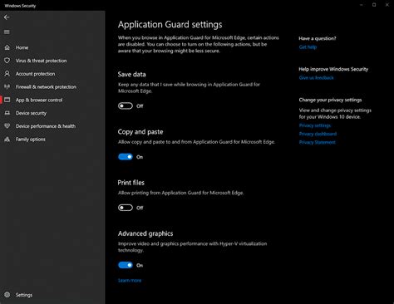Open the Privacy Statement link
Image resolution: width=394 pixels, height=304 pixels.
coord(317,142)
